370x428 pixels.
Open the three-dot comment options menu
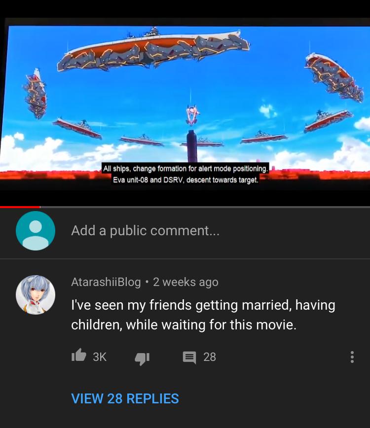tap(352, 357)
